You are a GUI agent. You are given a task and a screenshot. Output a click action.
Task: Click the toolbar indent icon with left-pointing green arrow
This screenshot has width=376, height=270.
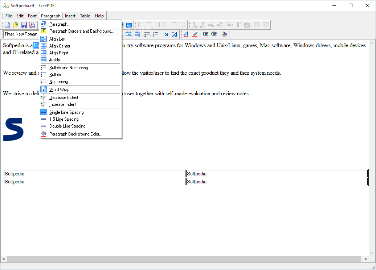tap(214, 34)
